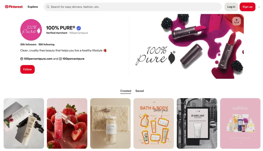Click the Pinterest logo icon

point(6,7)
